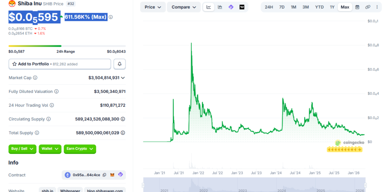The height and width of the screenshot is (192, 388).
Task: Open the Compare dropdown
Action: click(184, 7)
